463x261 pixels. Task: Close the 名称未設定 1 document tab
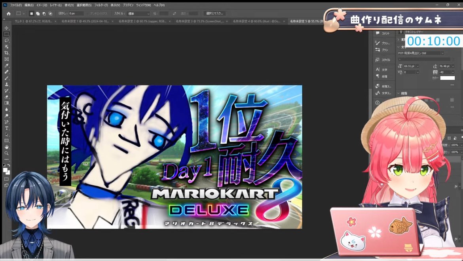point(112,21)
